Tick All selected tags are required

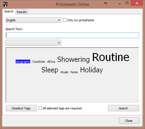[x=40, y=108]
